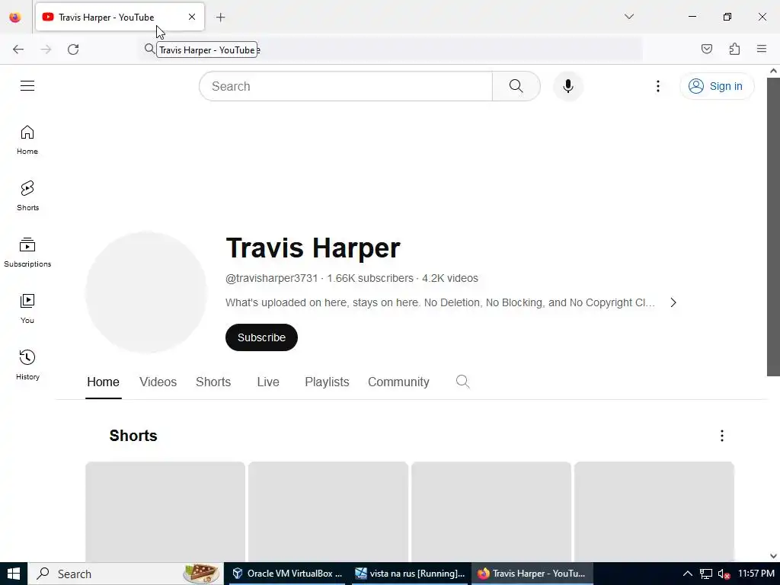The height and width of the screenshot is (585, 780).
Task: Open the List all tabs dropdown
Action: click(x=628, y=17)
